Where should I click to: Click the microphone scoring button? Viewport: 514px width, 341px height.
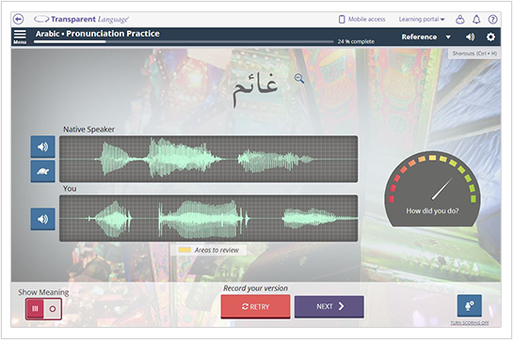click(x=470, y=305)
